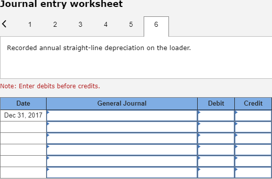The image size is (272, 179).
Task: Open General Journal account cell in fourth row
Action: (122, 150)
